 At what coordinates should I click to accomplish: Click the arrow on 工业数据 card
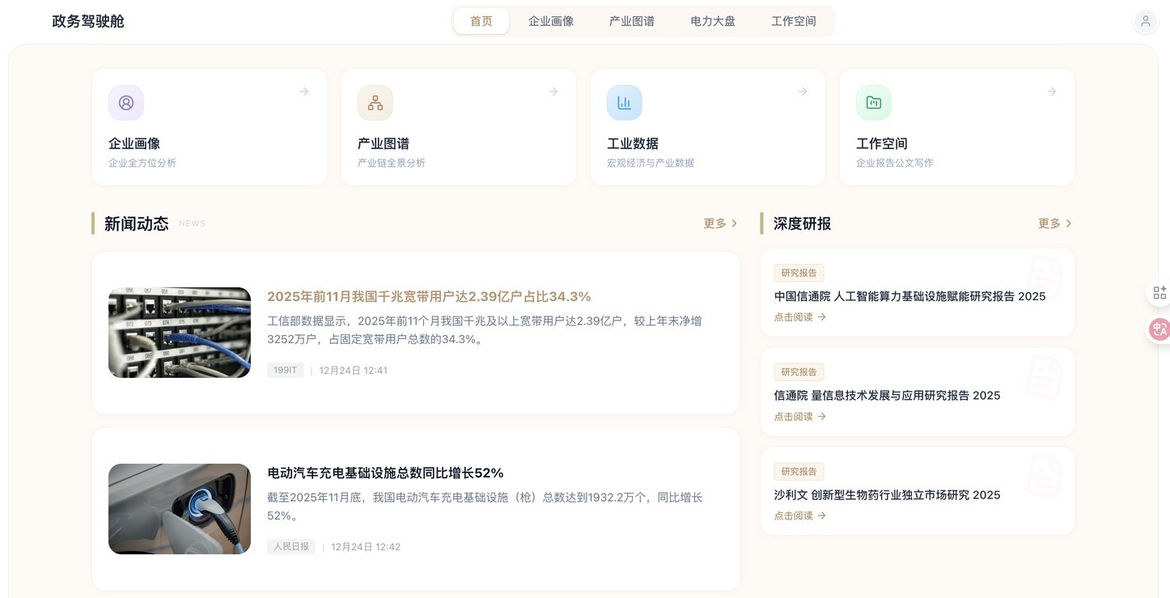click(803, 91)
